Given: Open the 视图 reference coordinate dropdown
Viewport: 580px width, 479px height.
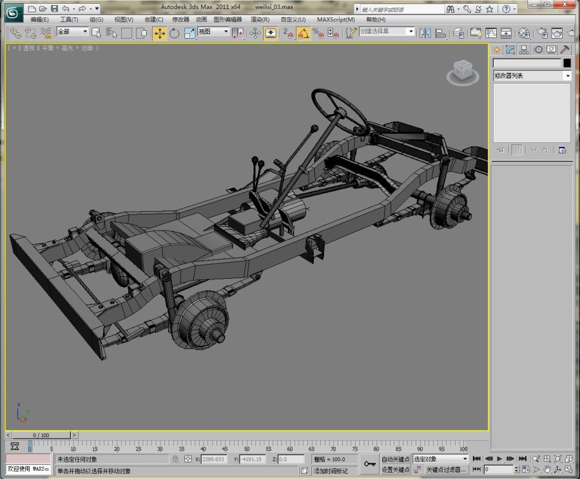Looking at the screenshot, I should tap(213, 32).
